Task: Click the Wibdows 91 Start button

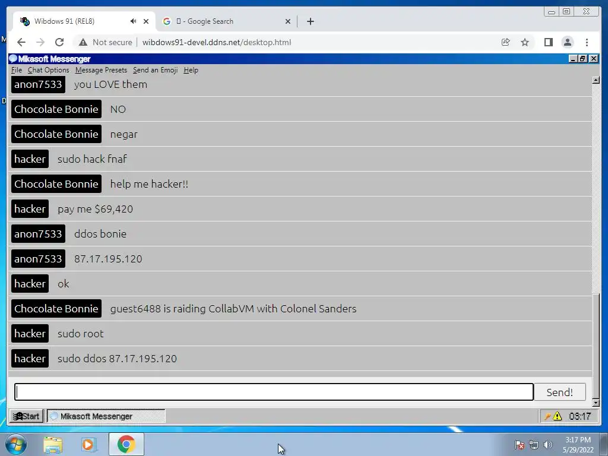Action: pos(26,416)
